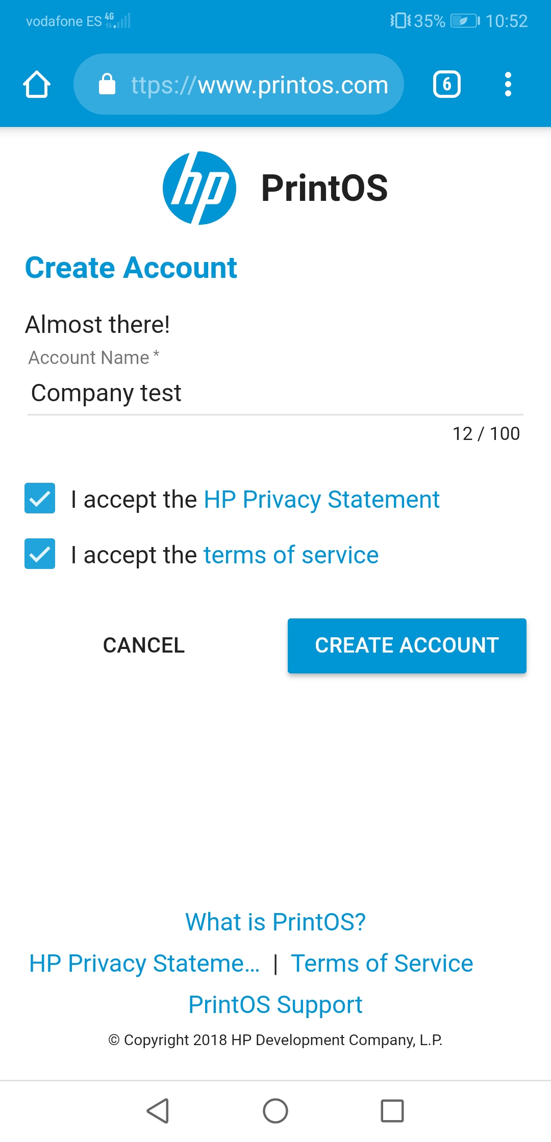Uncheck the HP Privacy Statement checkbox
Viewport: 551px width, 1142px height.
(40, 498)
